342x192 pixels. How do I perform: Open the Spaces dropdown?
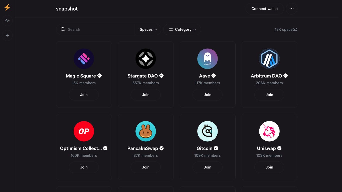[148, 29]
